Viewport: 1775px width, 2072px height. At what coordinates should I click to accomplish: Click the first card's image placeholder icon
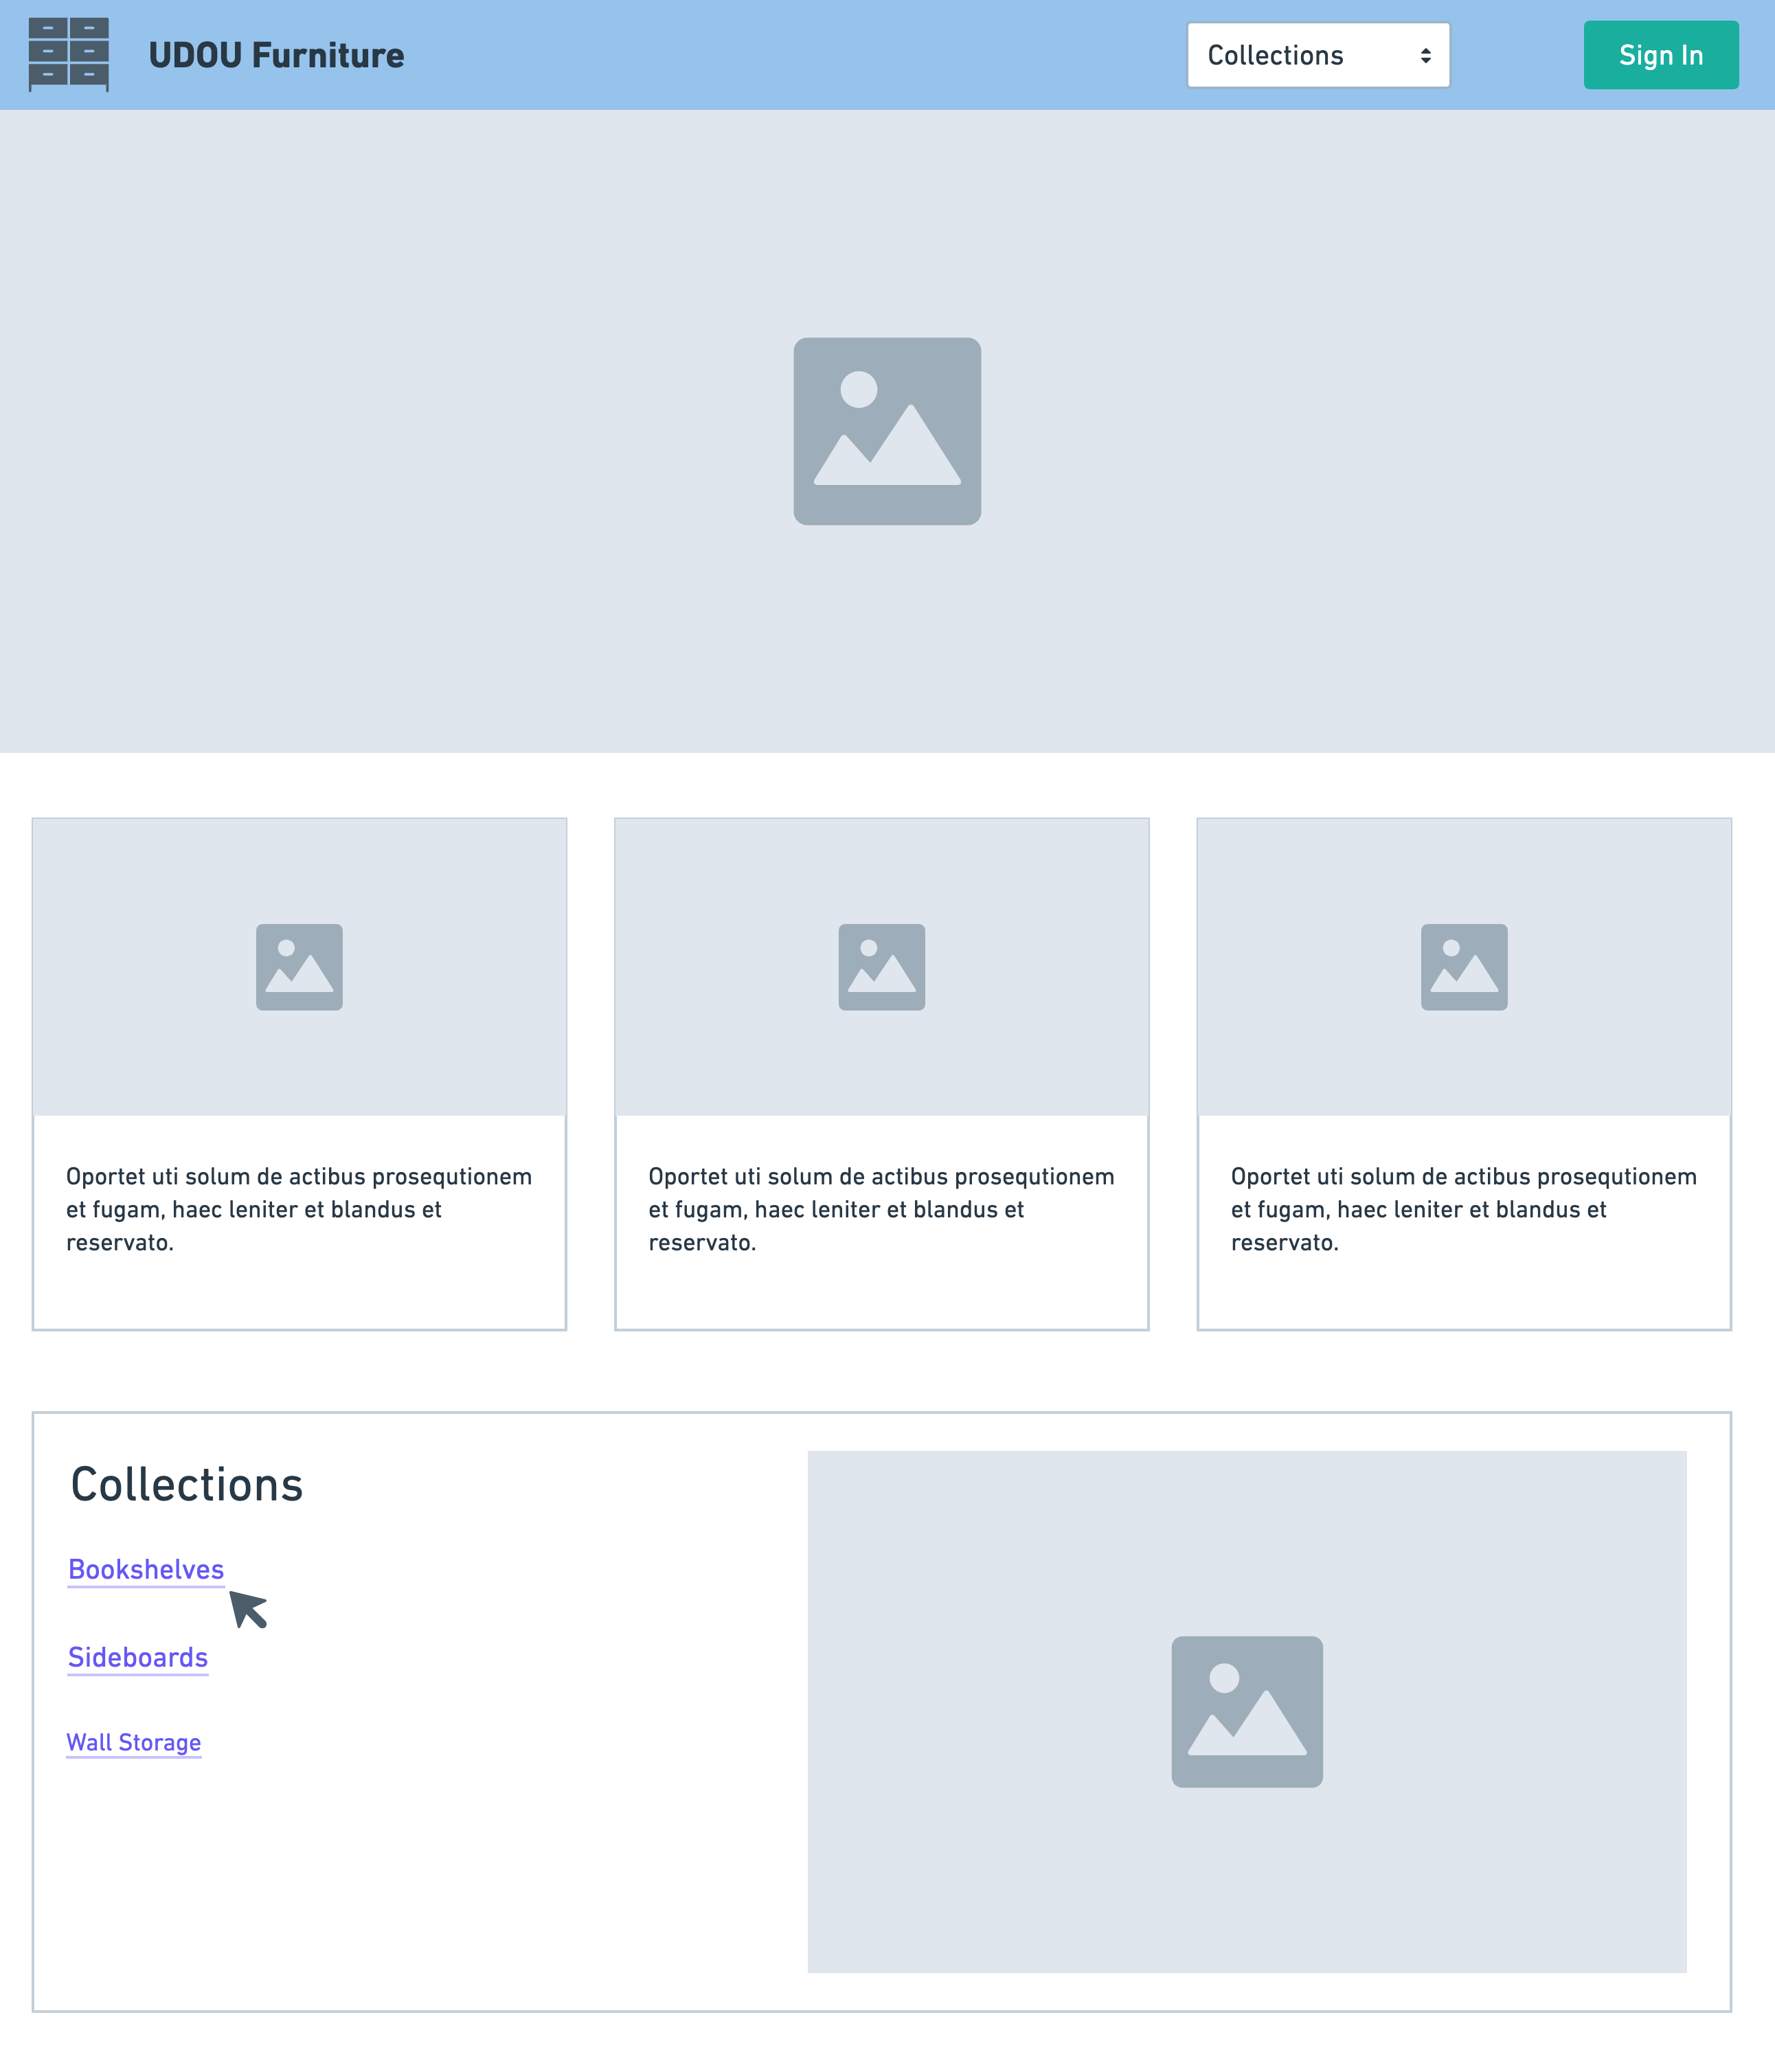[x=299, y=966]
